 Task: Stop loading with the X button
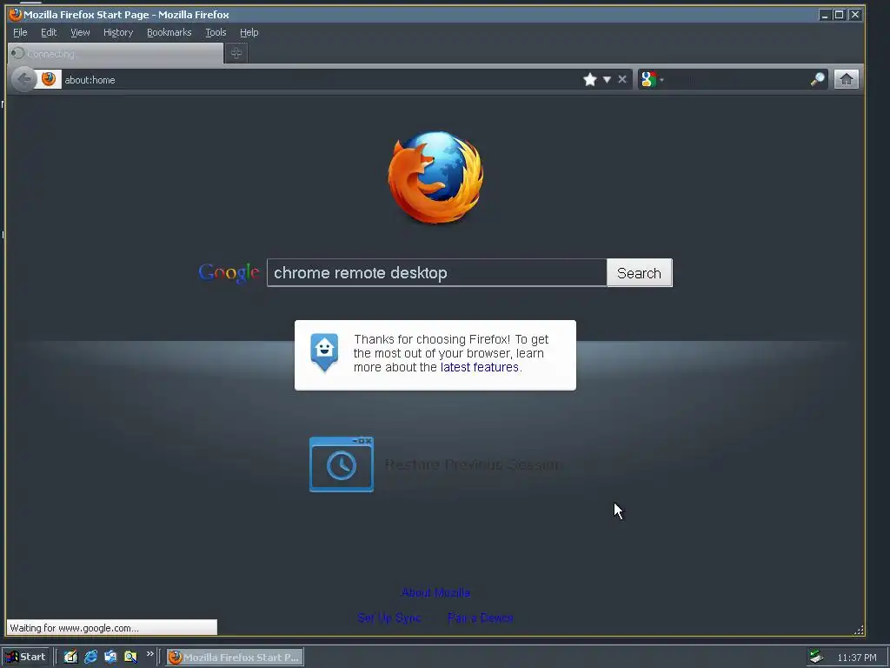[622, 79]
